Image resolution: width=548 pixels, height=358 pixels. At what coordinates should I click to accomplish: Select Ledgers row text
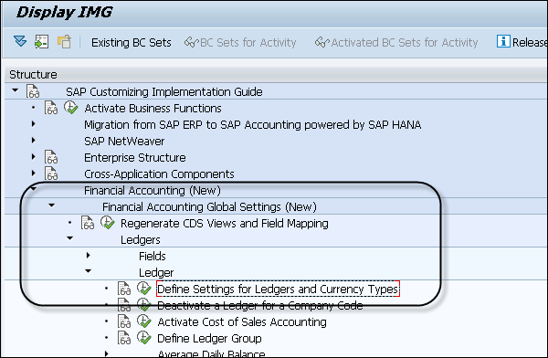click(140, 240)
